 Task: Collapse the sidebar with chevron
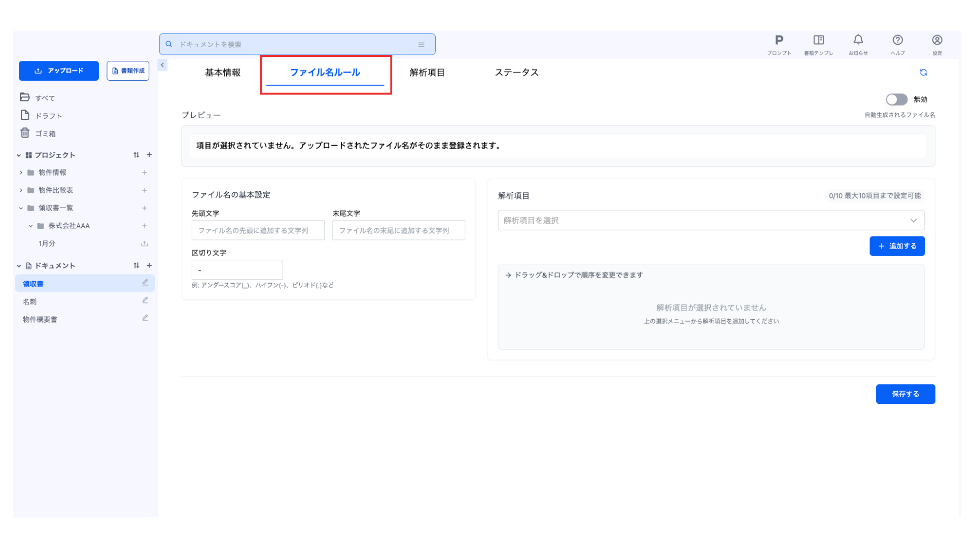click(x=162, y=65)
